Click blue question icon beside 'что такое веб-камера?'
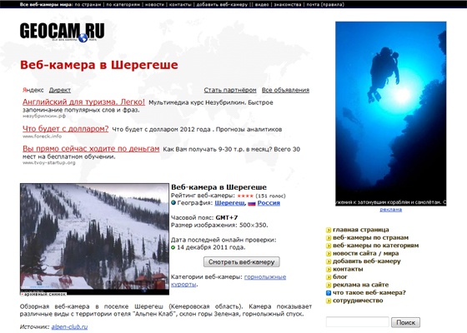The height and width of the screenshot is (333, 467). coord(329,293)
